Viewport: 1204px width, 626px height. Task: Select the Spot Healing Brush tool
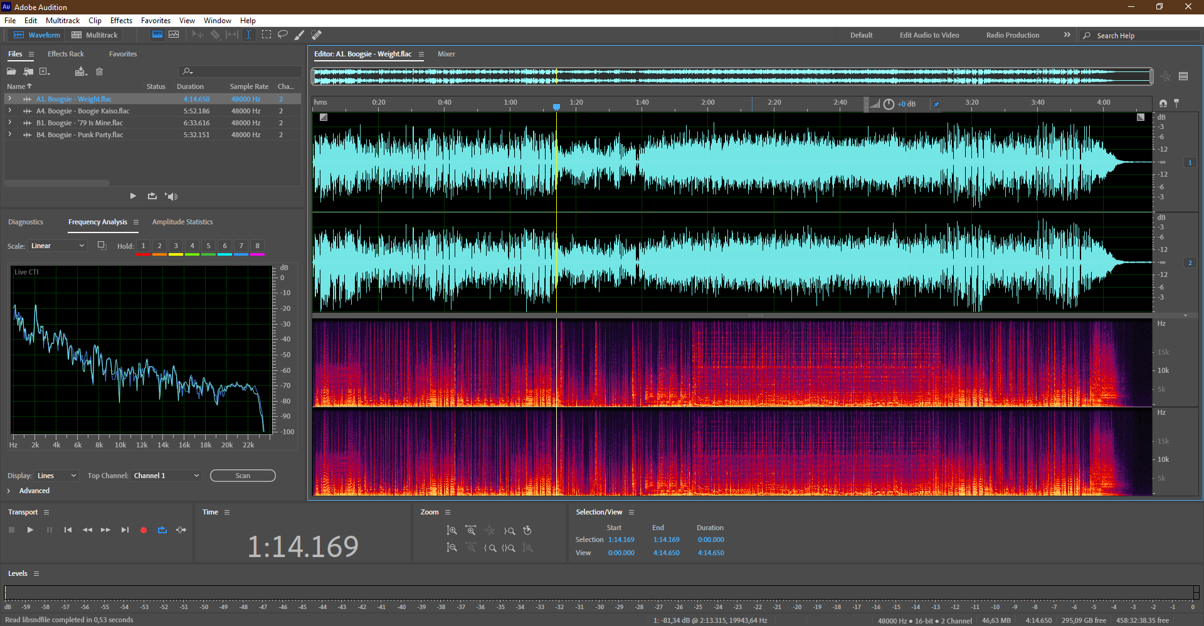pyautogui.click(x=317, y=35)
